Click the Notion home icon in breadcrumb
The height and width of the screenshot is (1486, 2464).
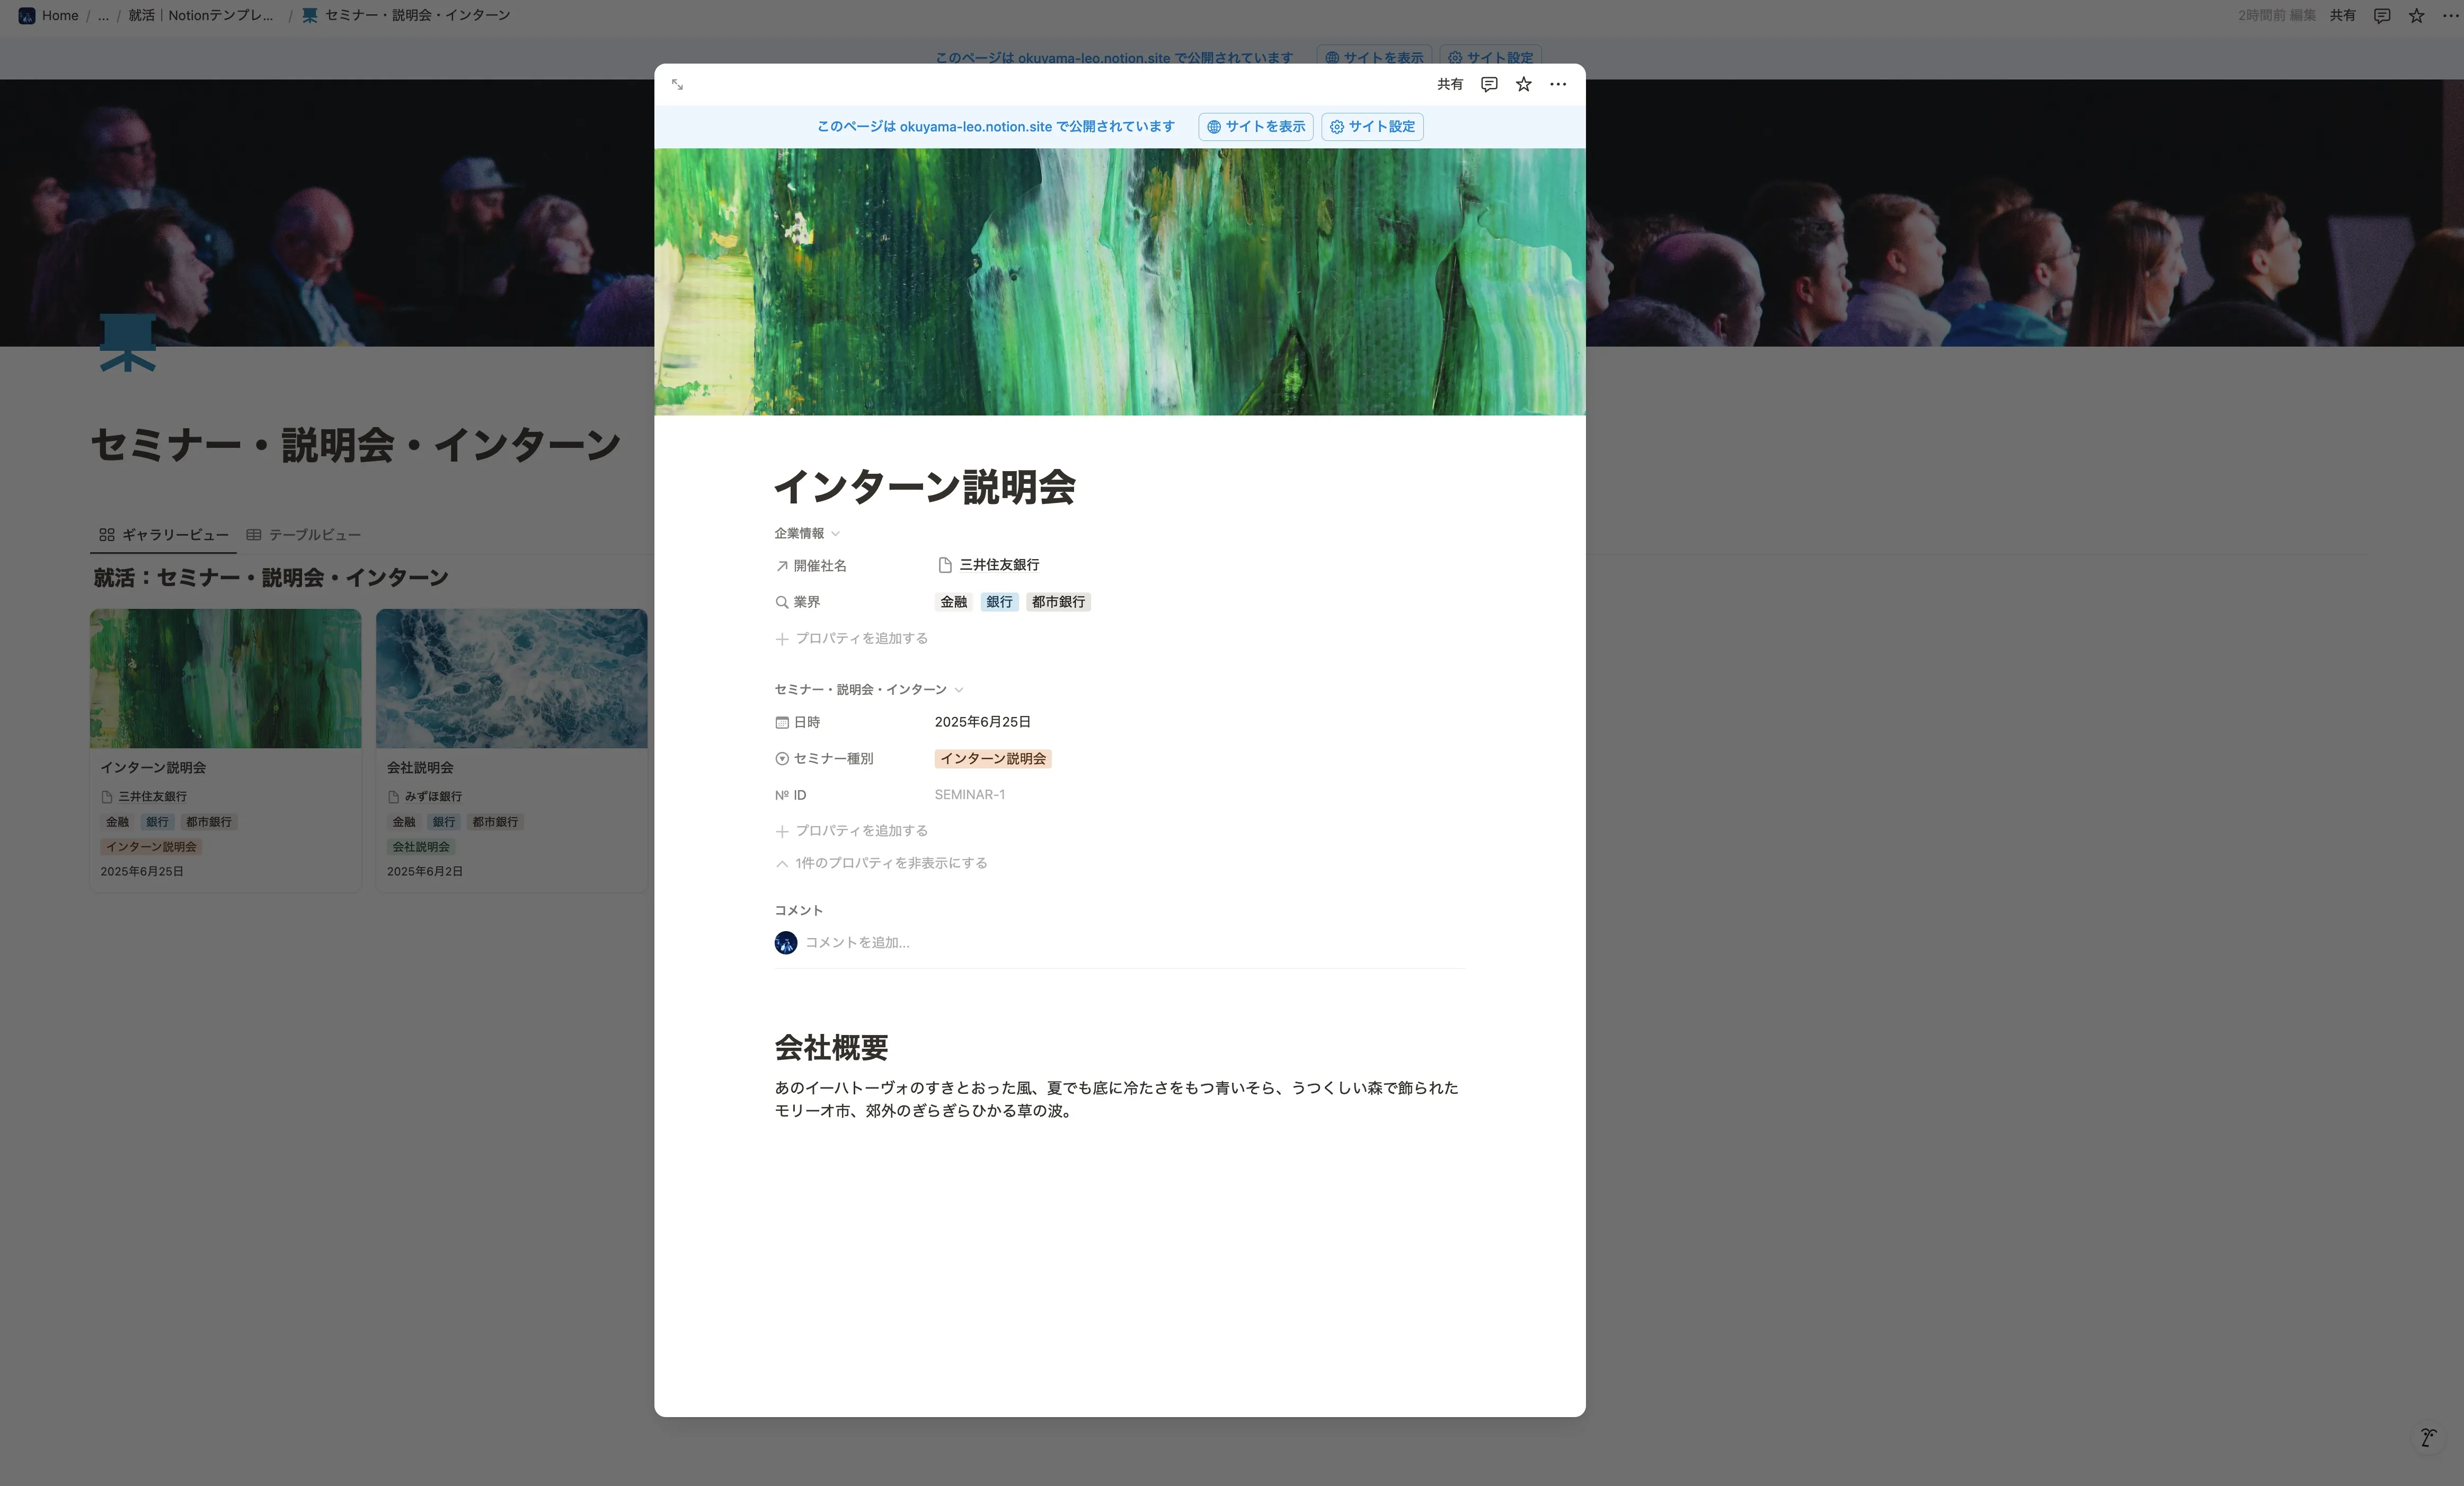tap(26, 15)
